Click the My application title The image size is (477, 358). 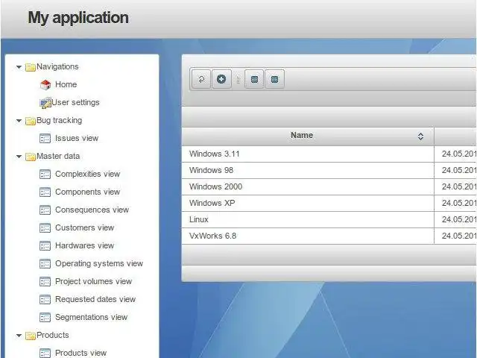click(x=78, y=18)
